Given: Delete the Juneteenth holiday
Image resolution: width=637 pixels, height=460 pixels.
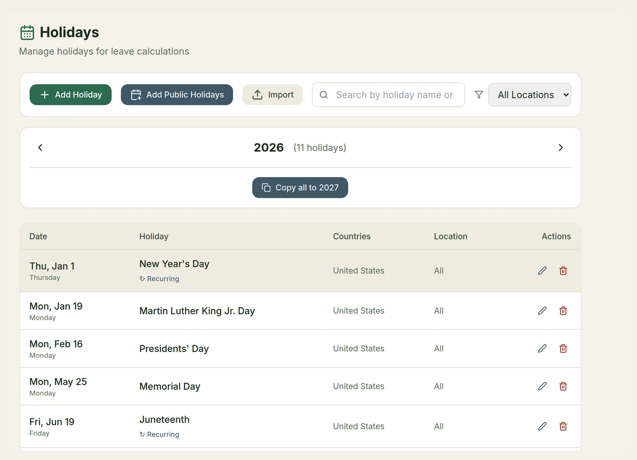Looking at the screenshot, I should pyautogui.click(x=563, y=426).
